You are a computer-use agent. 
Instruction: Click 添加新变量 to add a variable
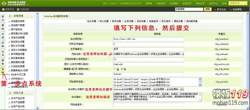[192, 21]
